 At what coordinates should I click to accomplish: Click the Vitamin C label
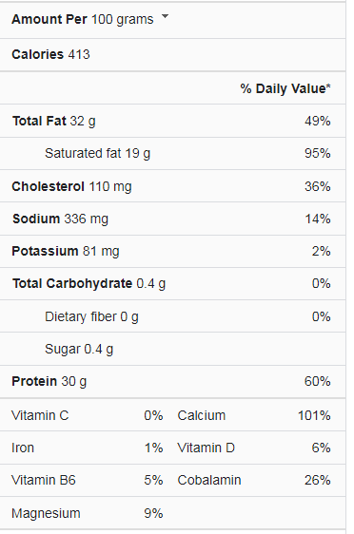click(40, 415)
